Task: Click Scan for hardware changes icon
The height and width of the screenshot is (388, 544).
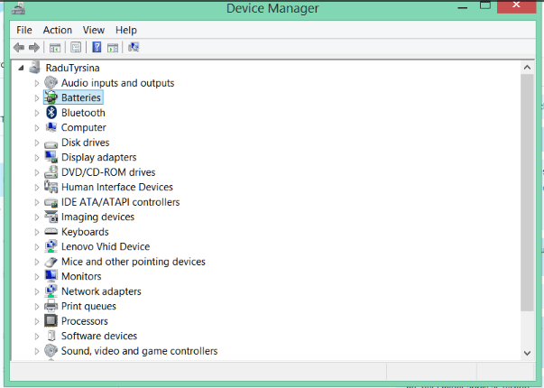Action: click(x=134, y=47)
